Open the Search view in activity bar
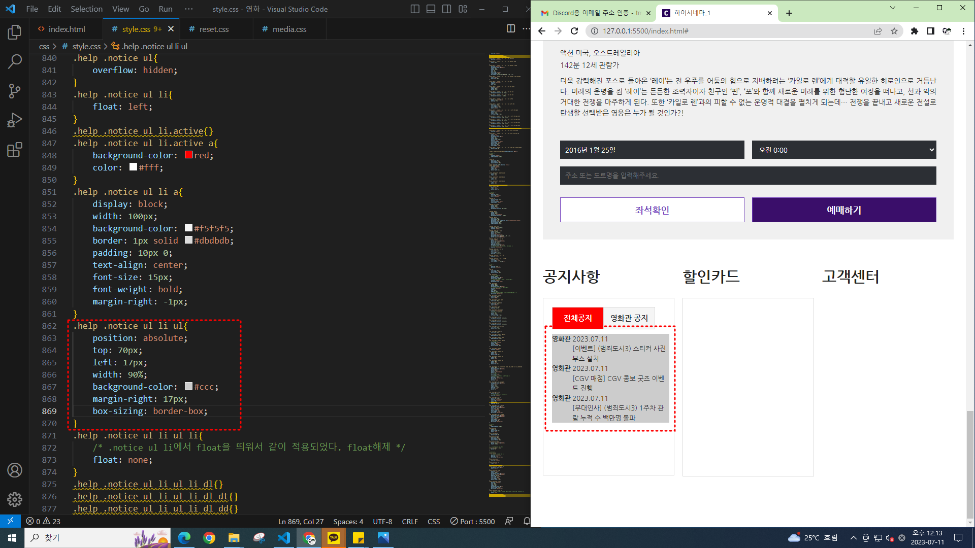The width and height of the screenshot is (975, 548). coord(15,62)
